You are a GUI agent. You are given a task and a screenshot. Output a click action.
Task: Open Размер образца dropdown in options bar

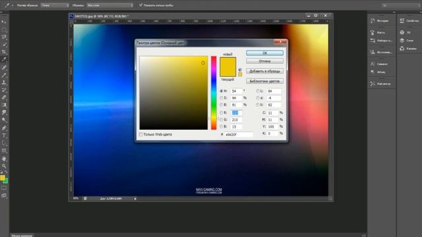55,5
